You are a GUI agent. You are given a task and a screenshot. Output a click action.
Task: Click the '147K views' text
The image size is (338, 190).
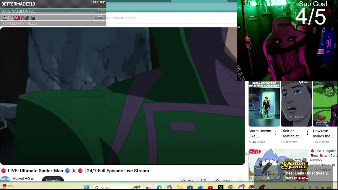(x=321, y=142)
